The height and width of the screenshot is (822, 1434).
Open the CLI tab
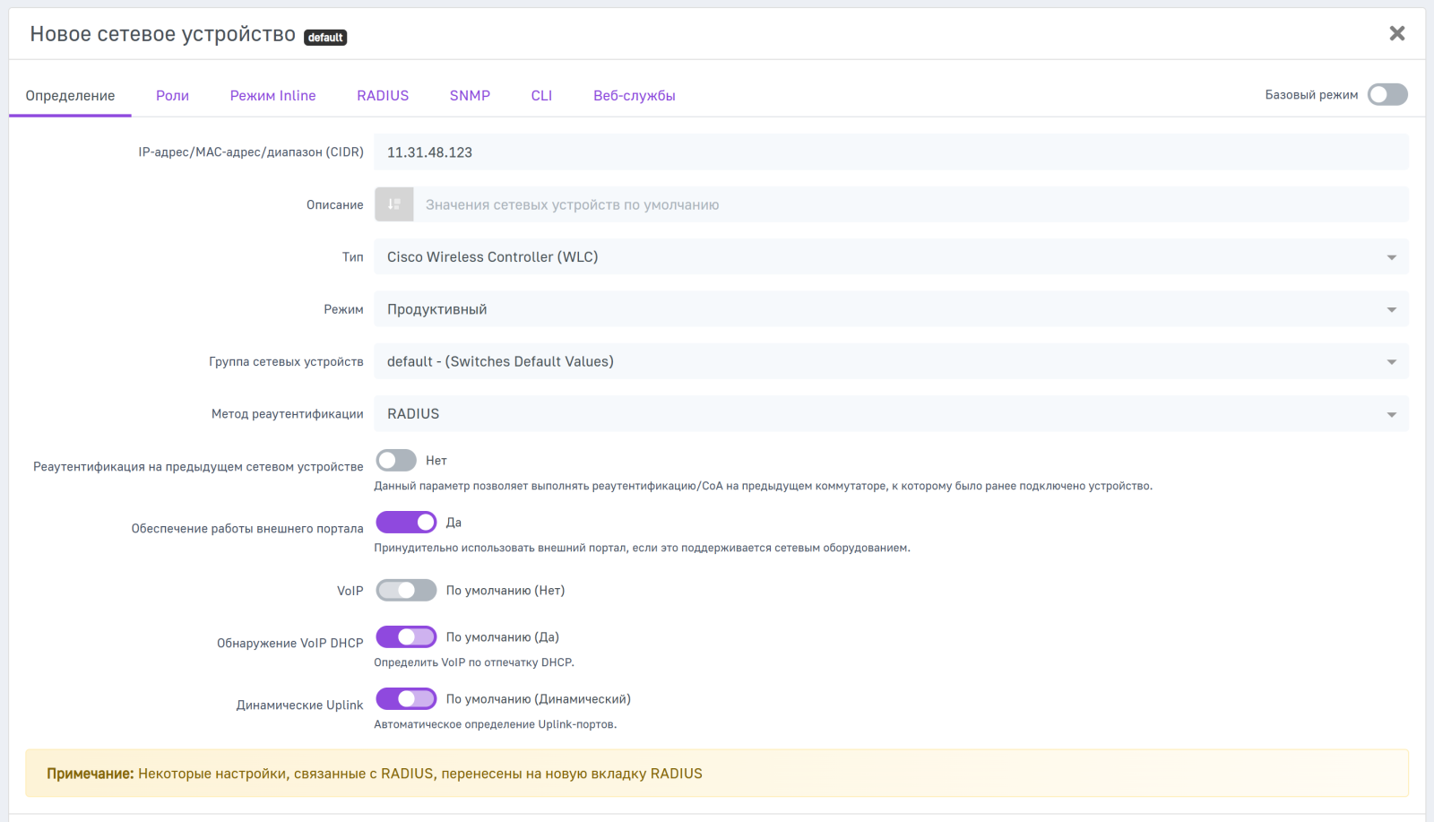(541, 96)
